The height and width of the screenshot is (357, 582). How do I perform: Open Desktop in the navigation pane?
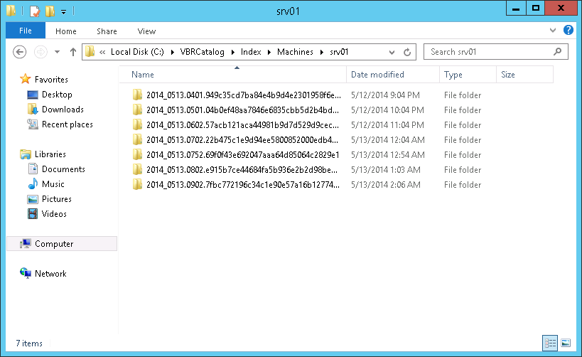[x=49, y=95]
